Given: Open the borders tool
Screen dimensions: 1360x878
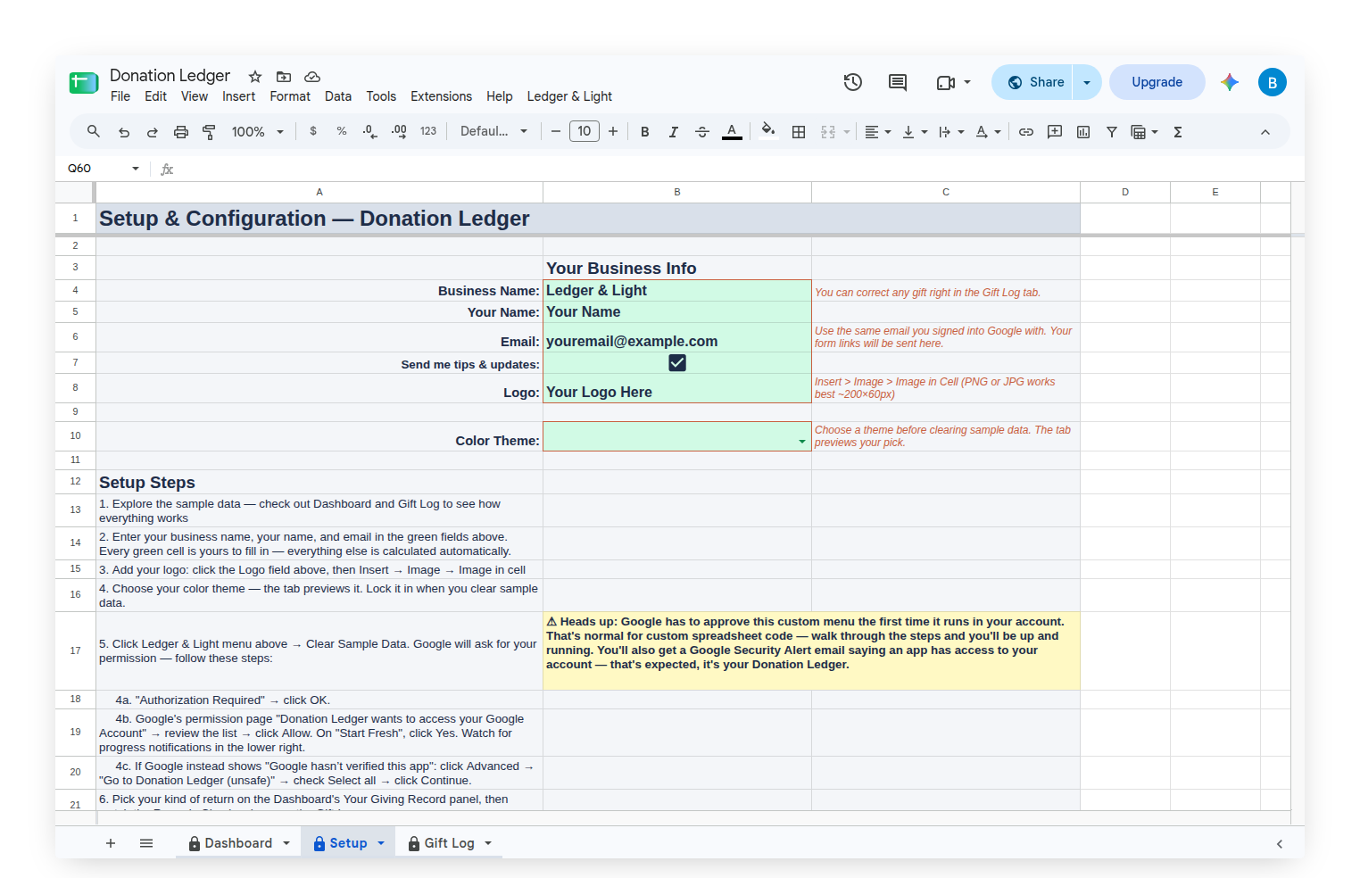Looking at the screenshot, I should click(799, 132).
